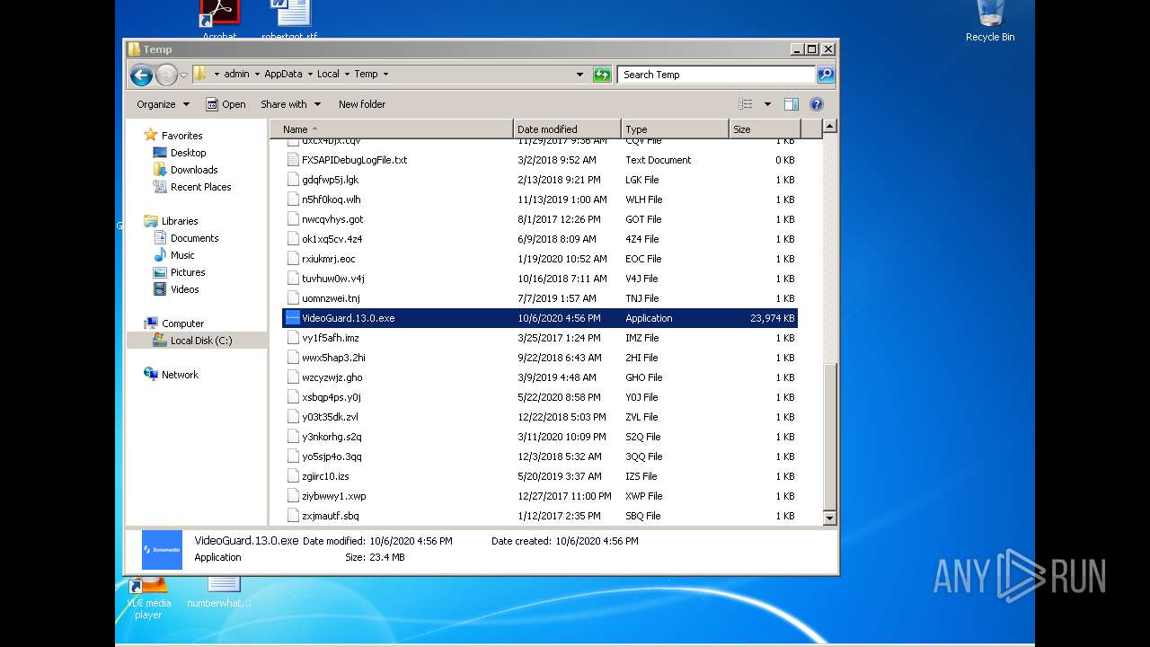This screenshot has height=647, width=1150.
Task: Sort by the Type column header
Action: tap(675, 129)
